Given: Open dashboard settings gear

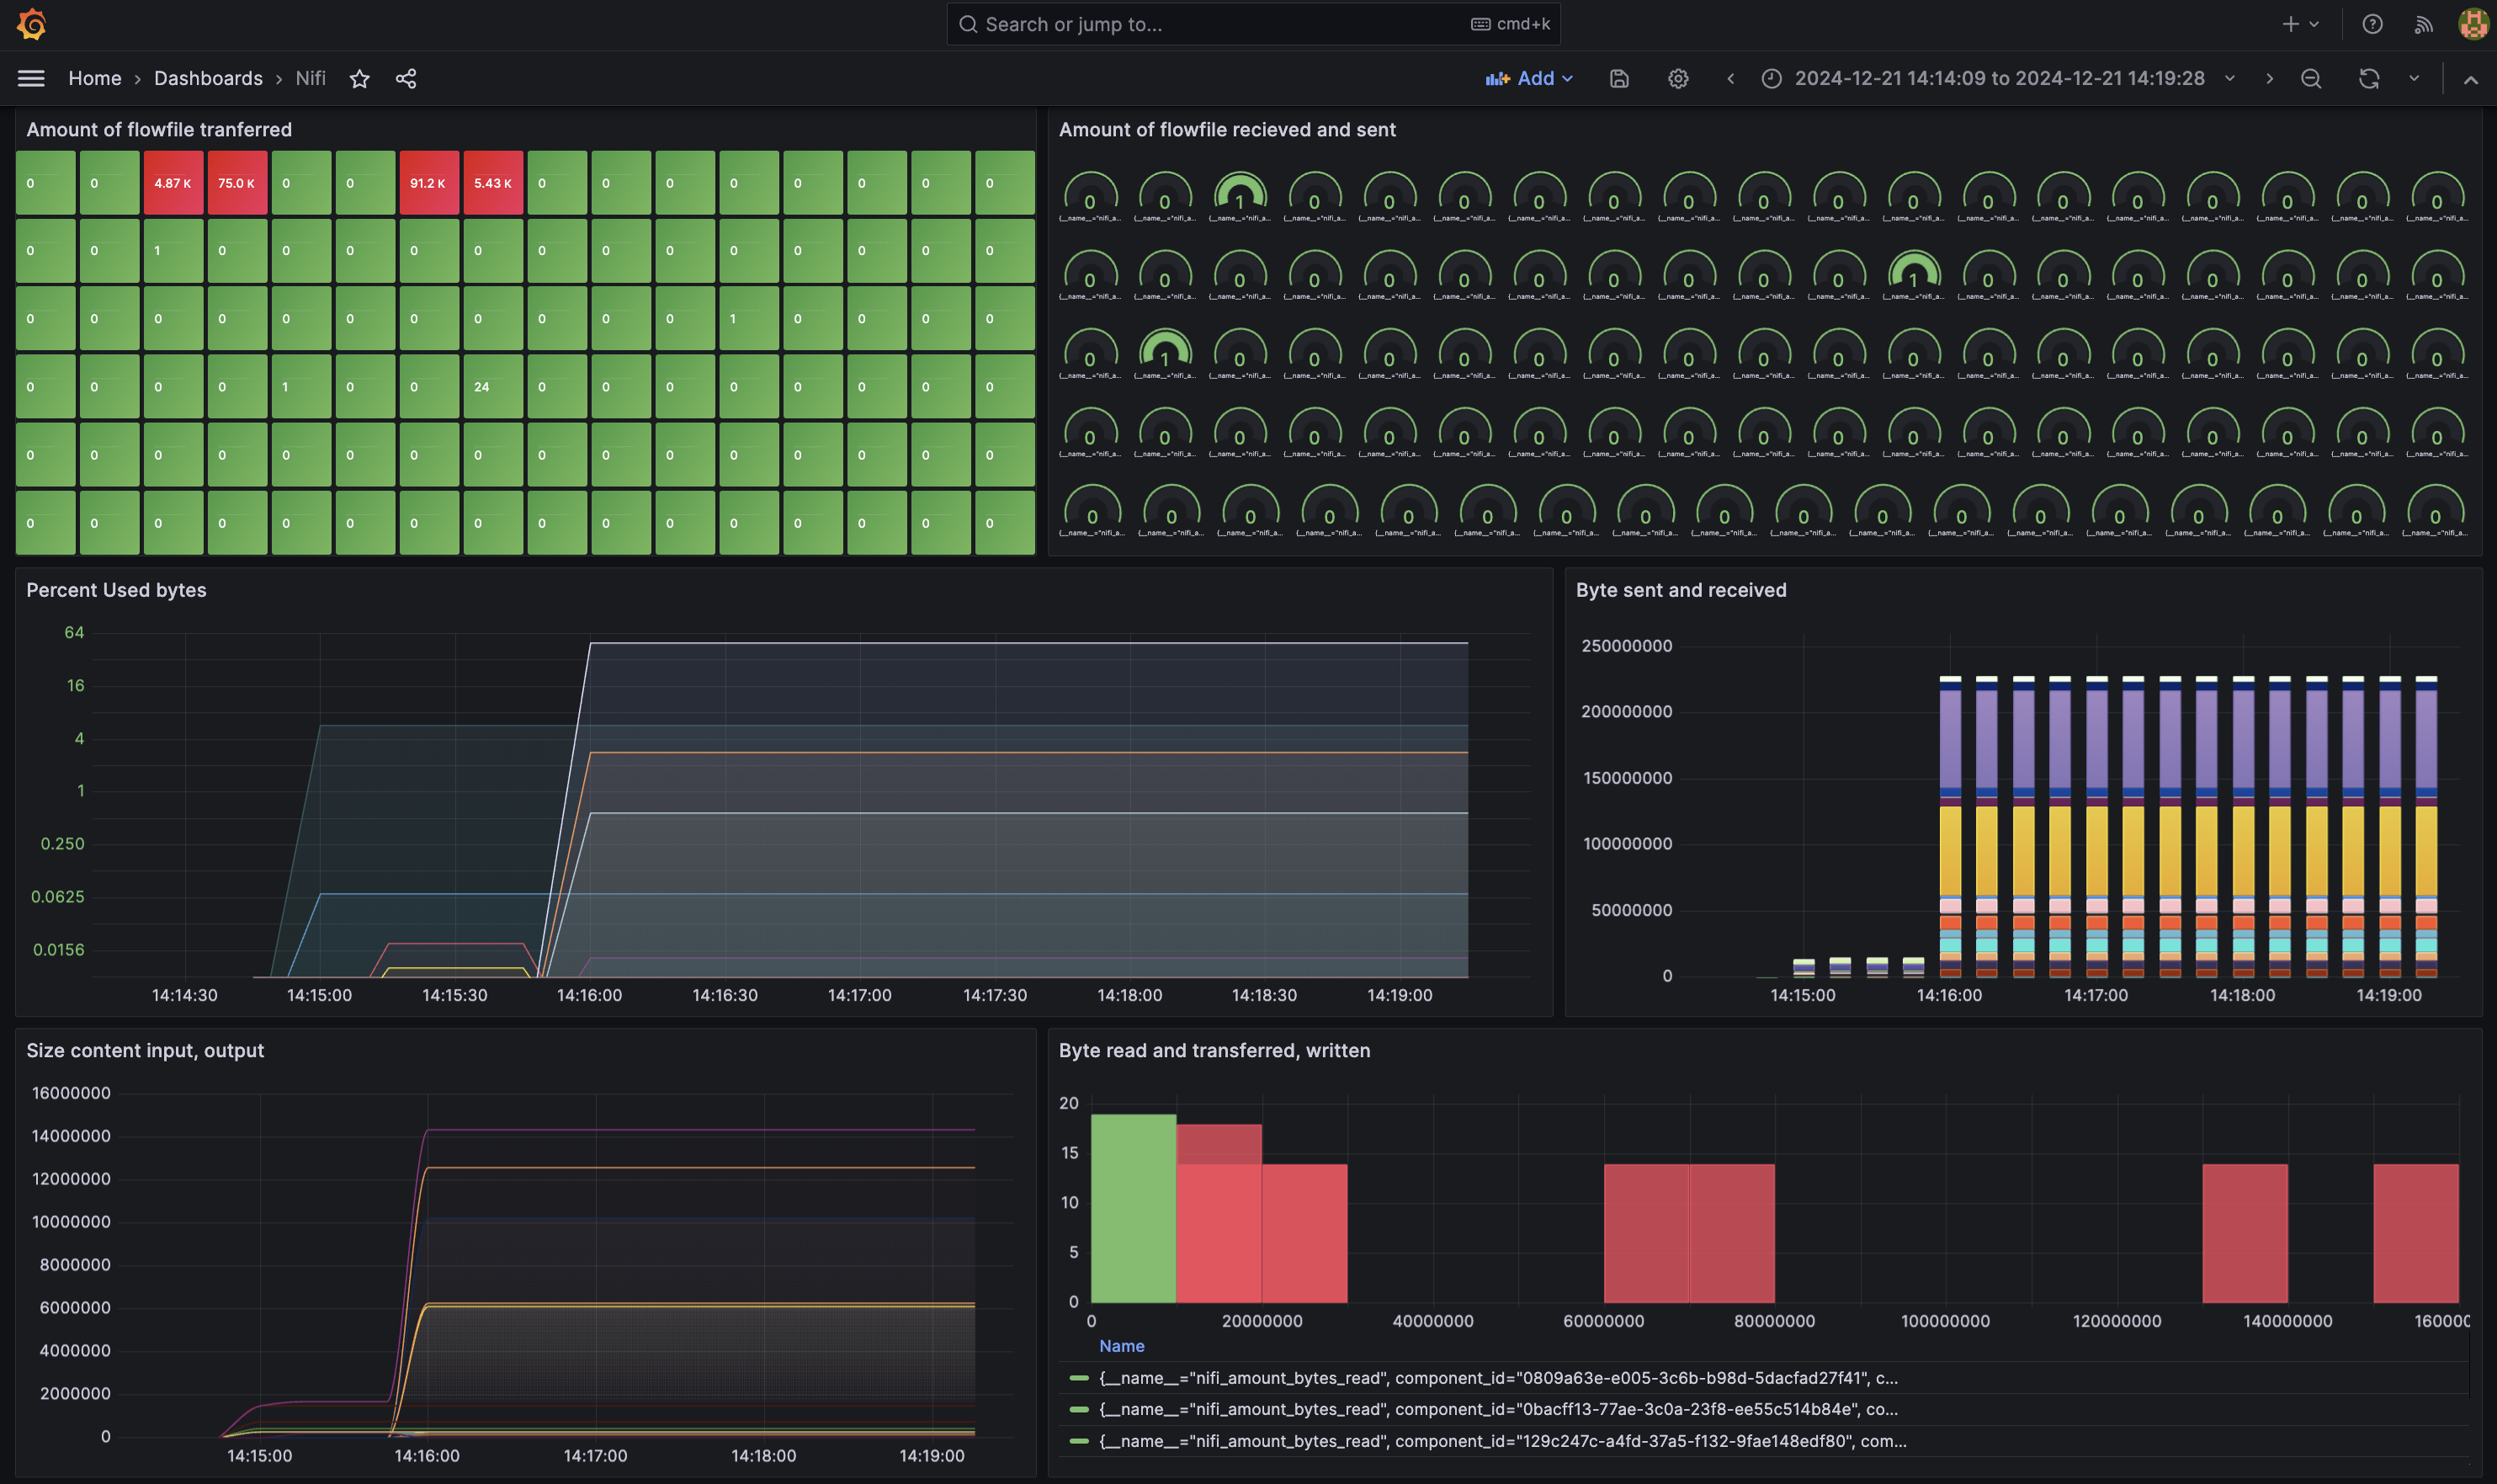Looking at the screenshot, I should [x=1678, y=78].
